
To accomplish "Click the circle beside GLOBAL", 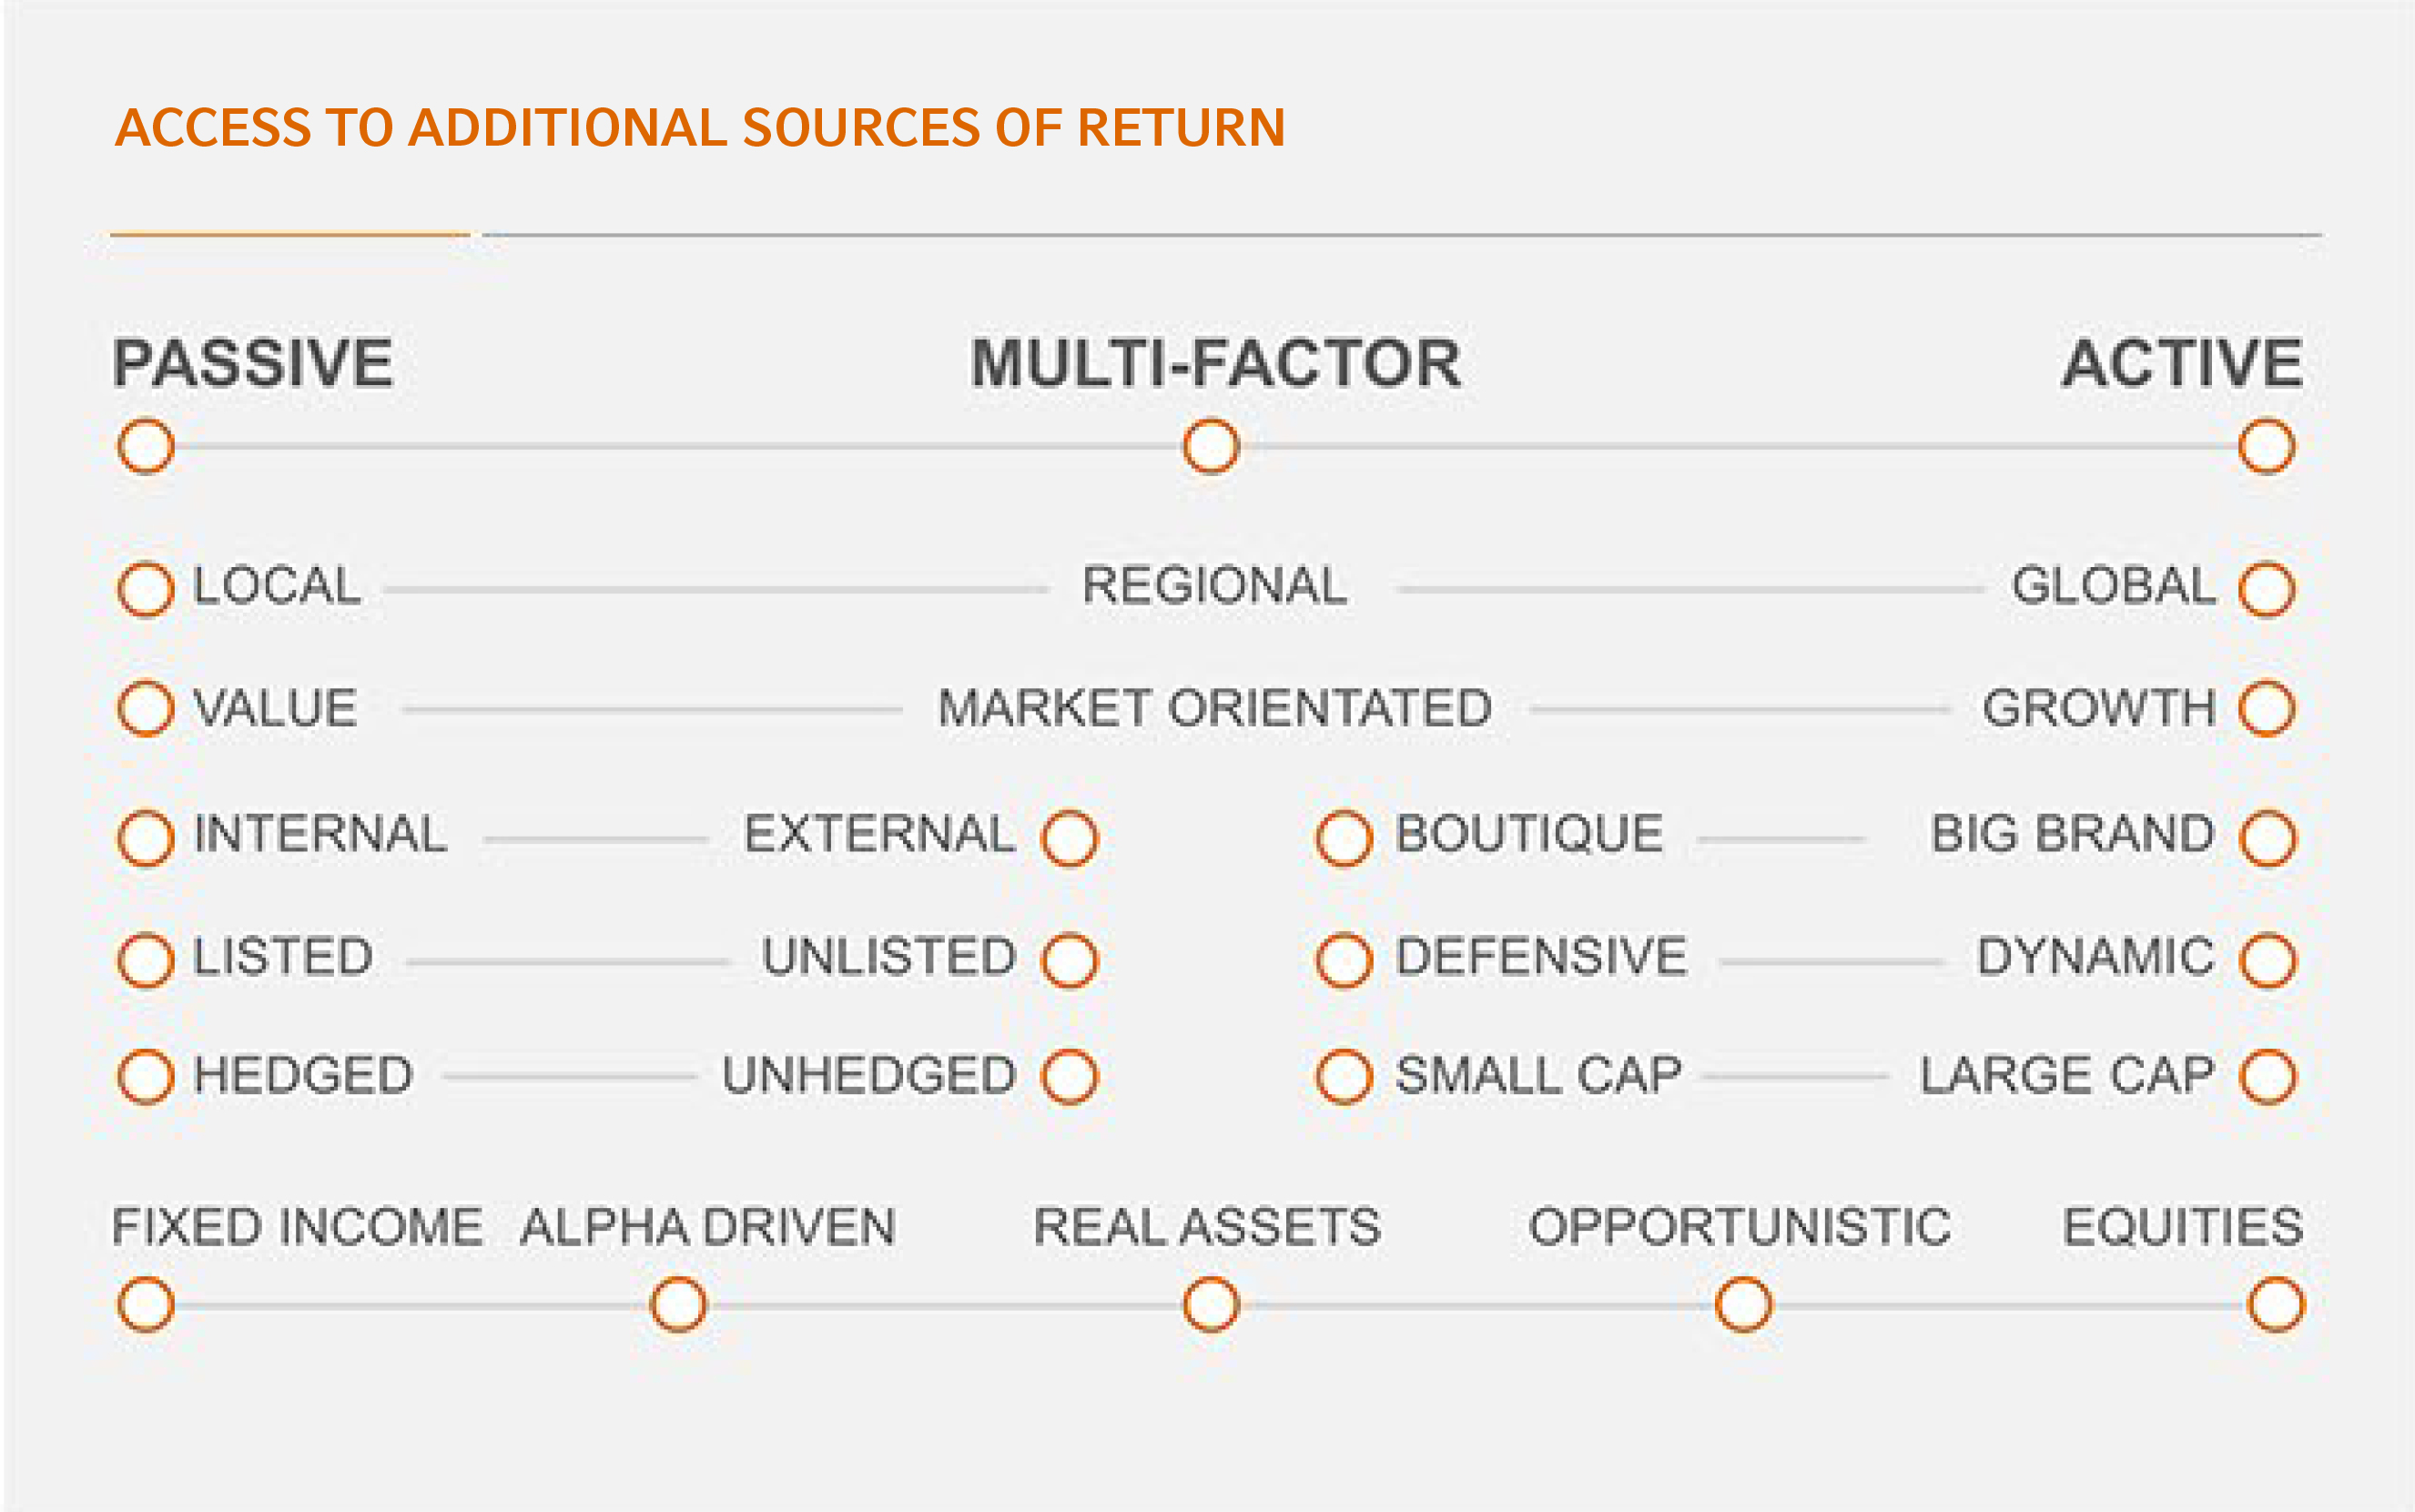I will [x=2267, y=589].
